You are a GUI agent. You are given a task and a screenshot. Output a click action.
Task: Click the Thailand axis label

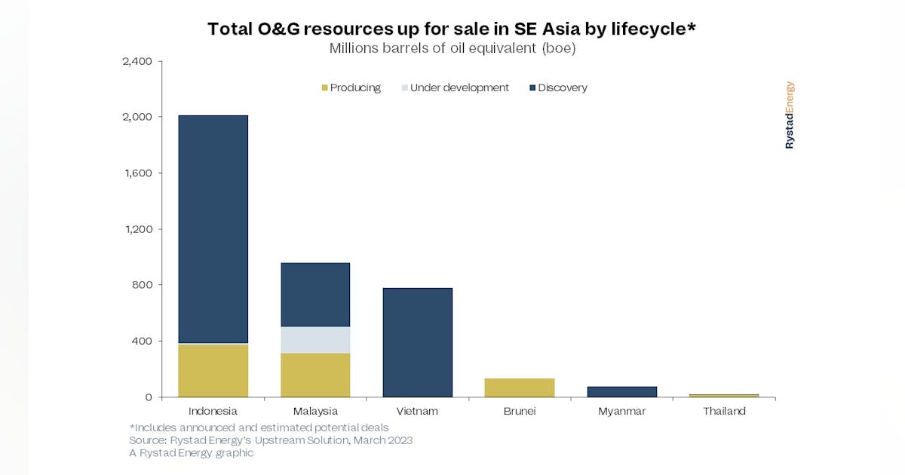click(x=724, y=411)
